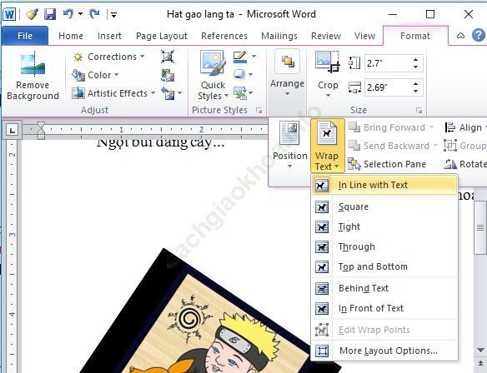
Task: Open the Quick Styles gallery
Action: (x=213, y=76)
